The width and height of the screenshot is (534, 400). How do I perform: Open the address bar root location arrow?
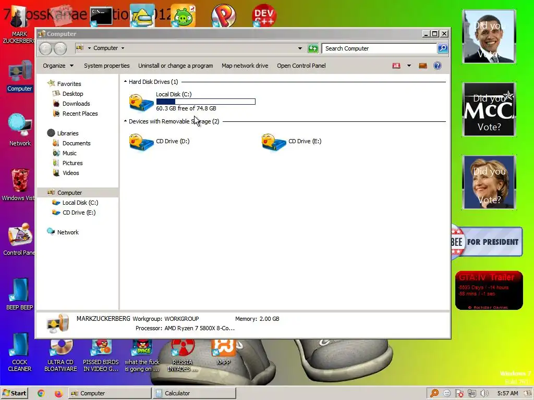click(89, 48)
